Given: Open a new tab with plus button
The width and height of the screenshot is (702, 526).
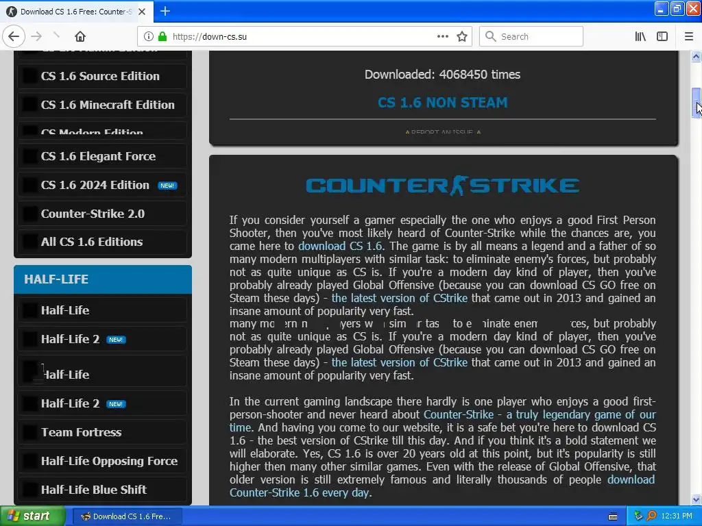Looking at the screenshot, I should pos(165,11).
